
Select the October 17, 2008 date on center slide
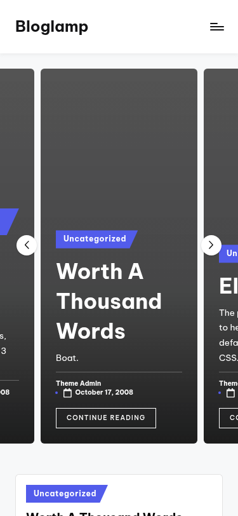pos(104,392)
